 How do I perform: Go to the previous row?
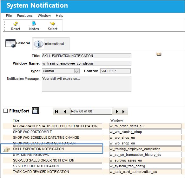click(65, 111)
